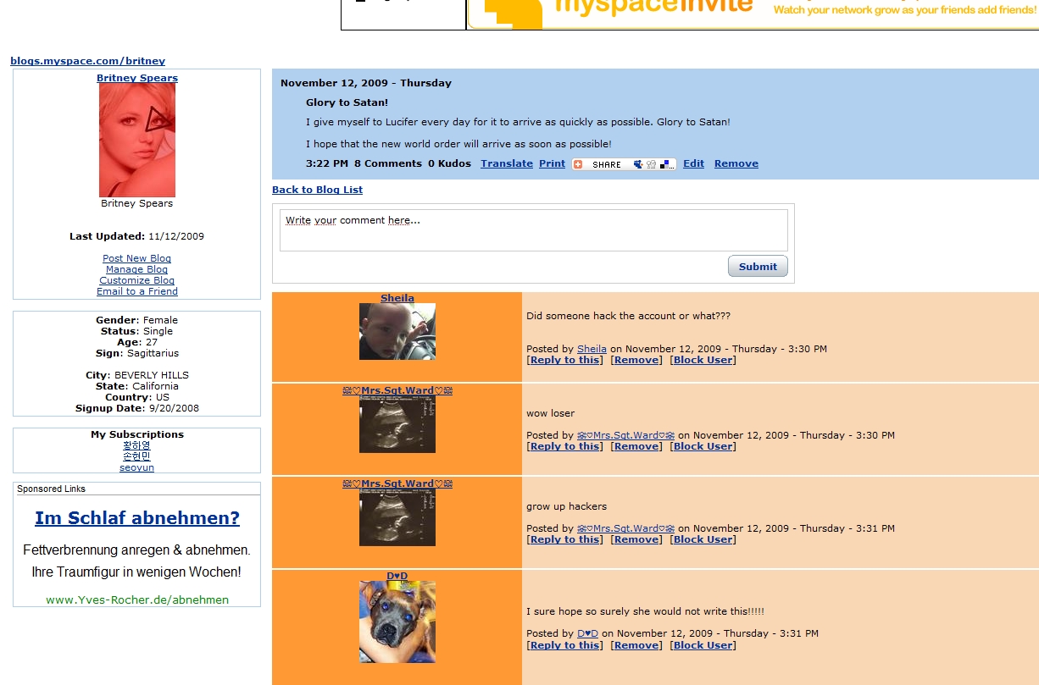Reply to Sheila's comment
This screenshot has width=1039, height=685.
click(564, 360)
